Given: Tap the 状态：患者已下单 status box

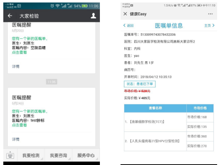Looking at the screenshot, I should point(140,84).
